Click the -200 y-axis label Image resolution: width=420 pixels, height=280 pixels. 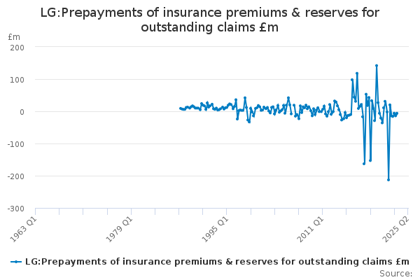pos(15,176)
